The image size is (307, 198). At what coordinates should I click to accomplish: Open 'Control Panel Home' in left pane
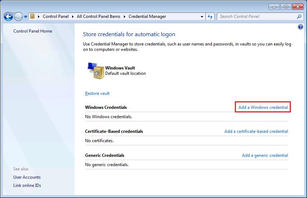(33, 31)
